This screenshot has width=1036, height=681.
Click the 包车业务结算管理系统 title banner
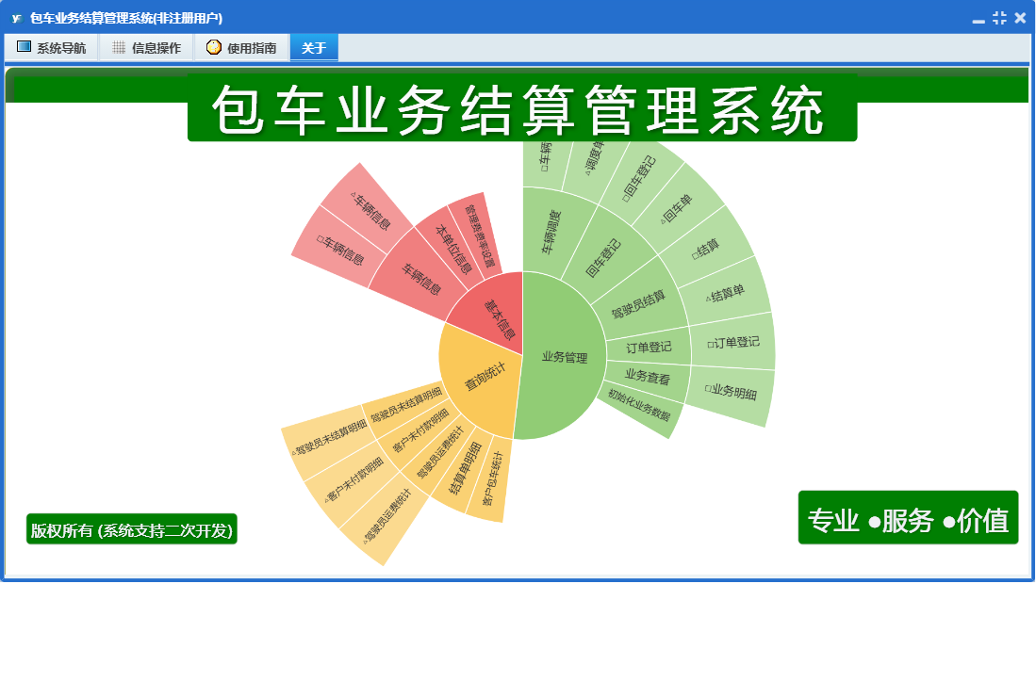522,108
